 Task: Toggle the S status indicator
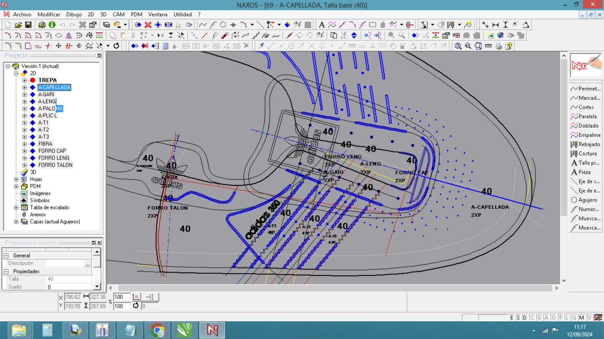518,318
